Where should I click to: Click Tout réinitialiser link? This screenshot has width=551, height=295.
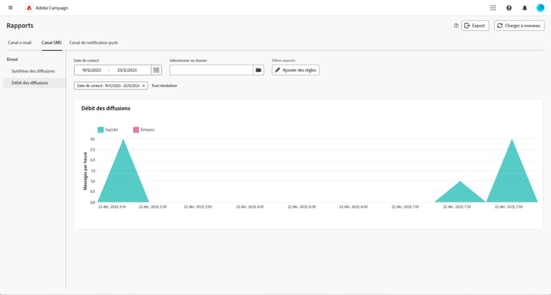[164, 86]
